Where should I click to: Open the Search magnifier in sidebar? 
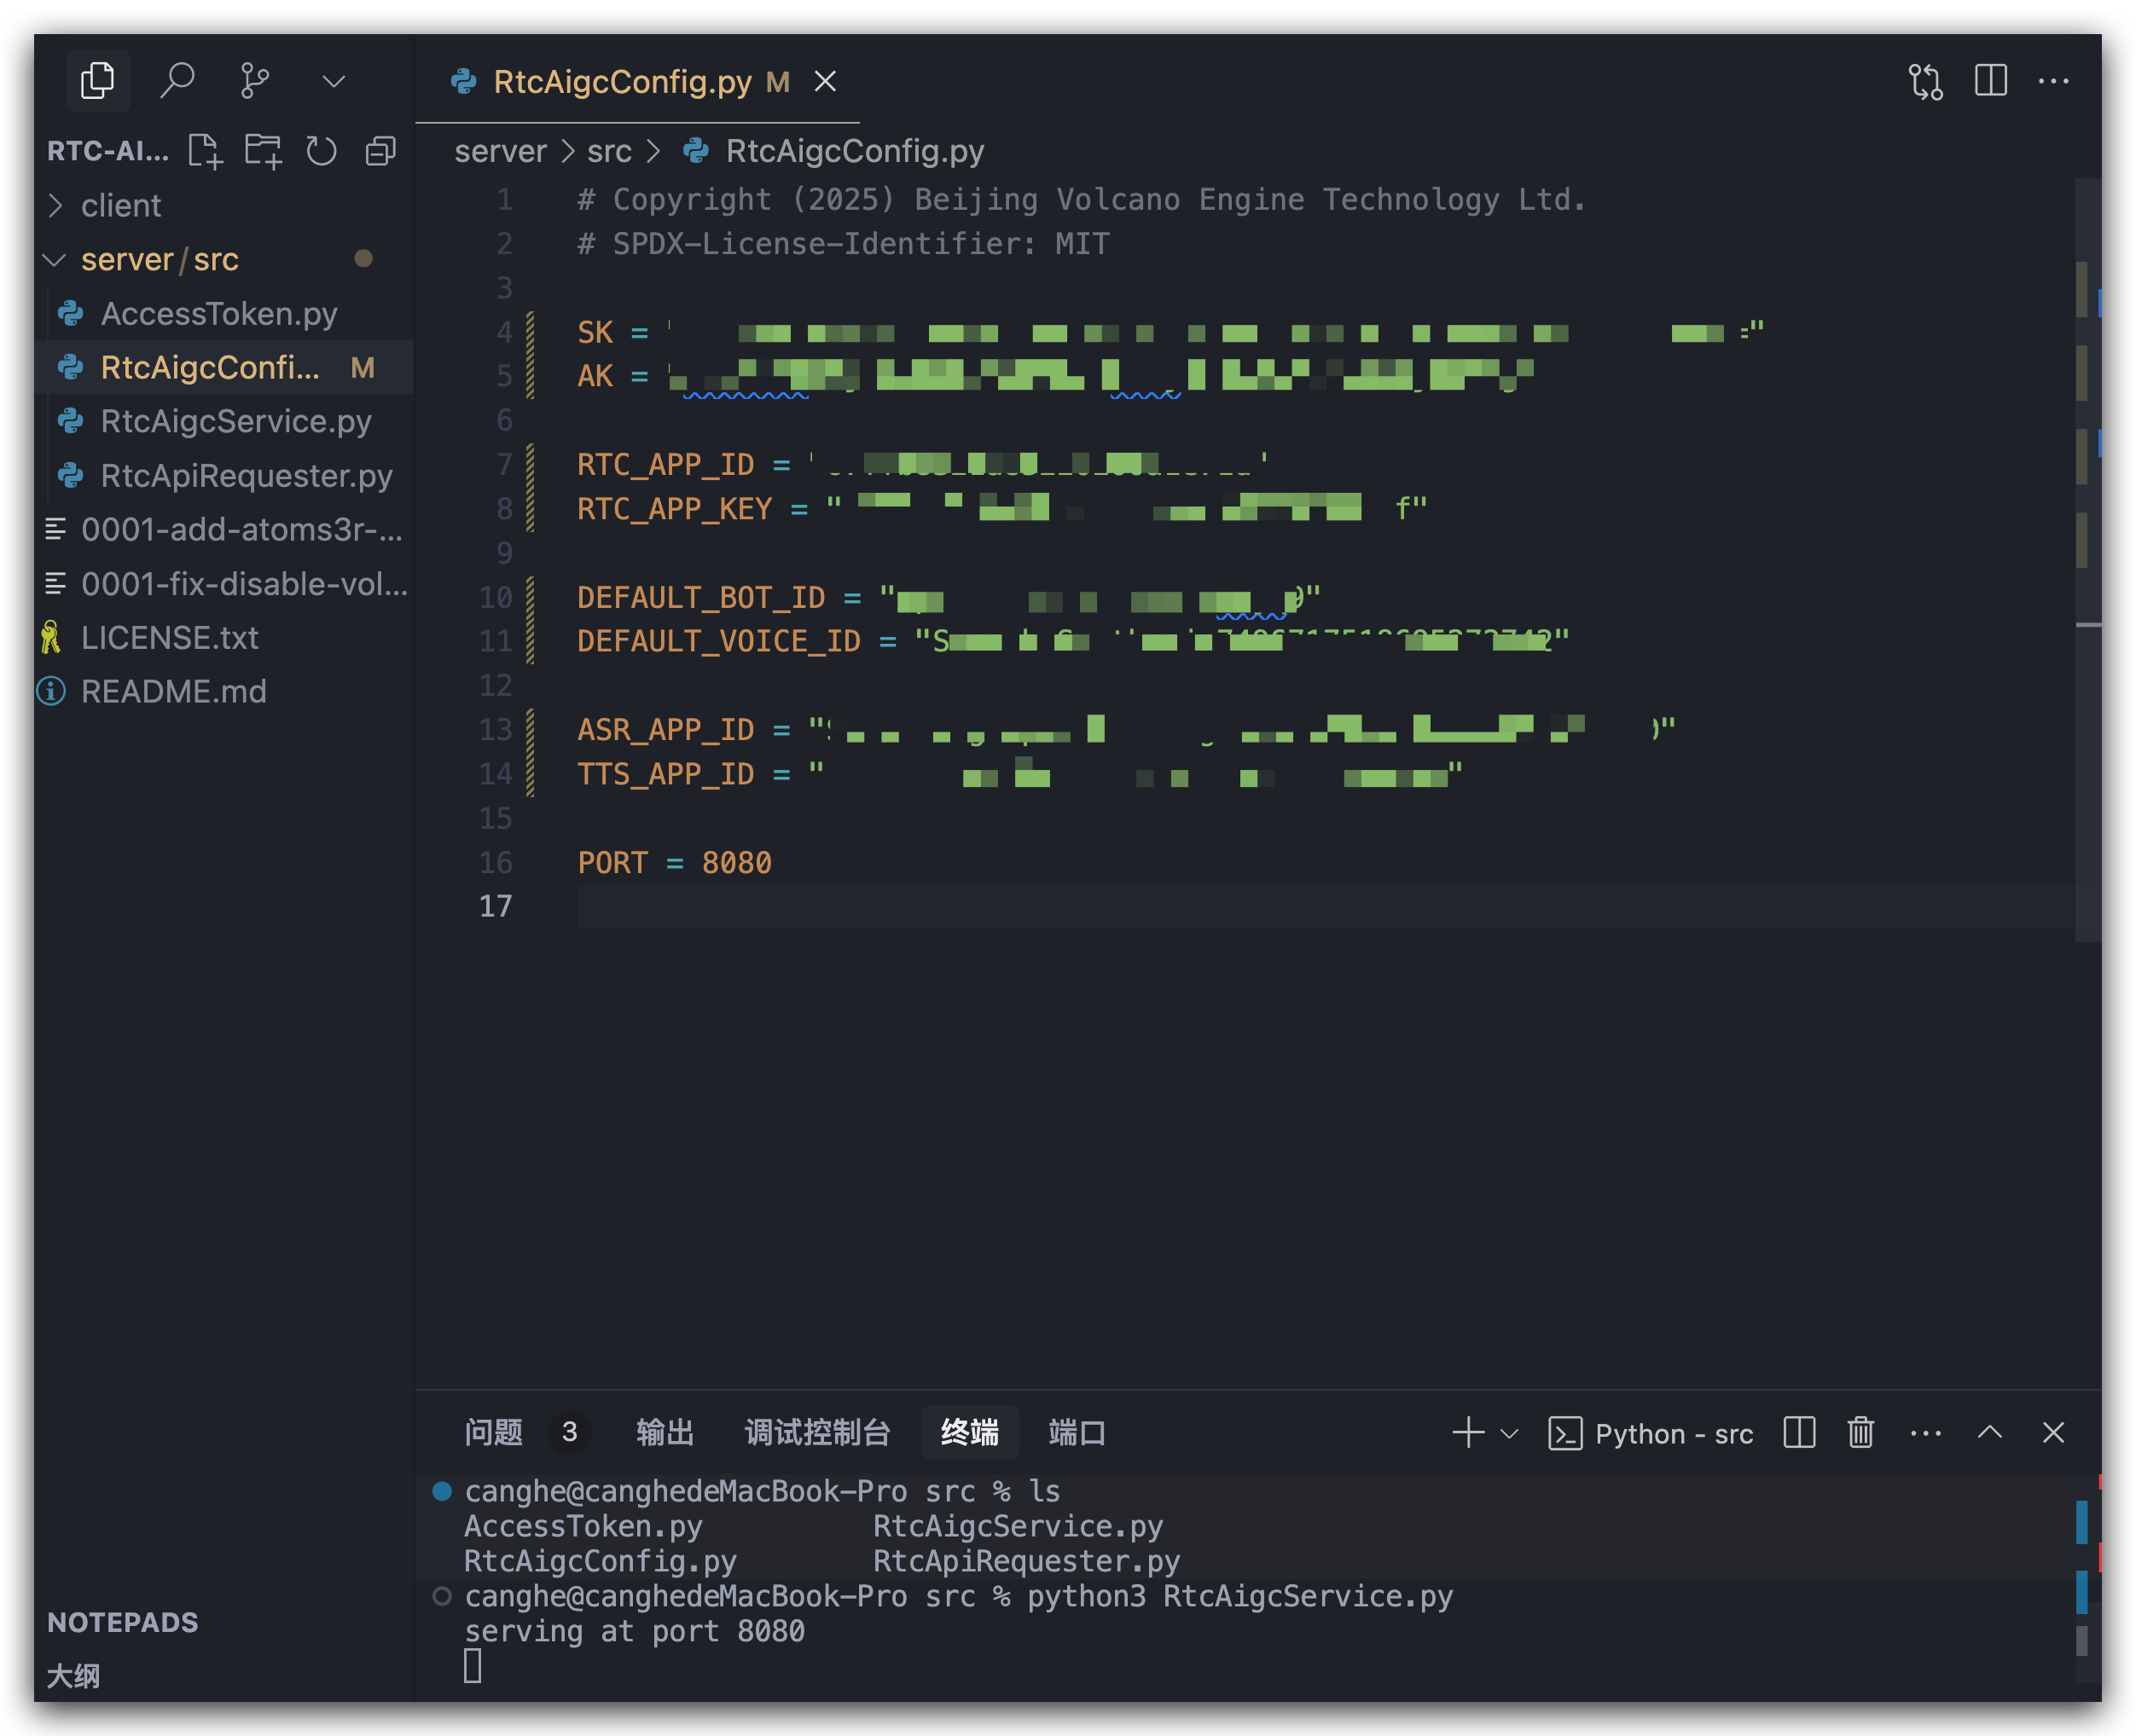(x=177, y=81)
